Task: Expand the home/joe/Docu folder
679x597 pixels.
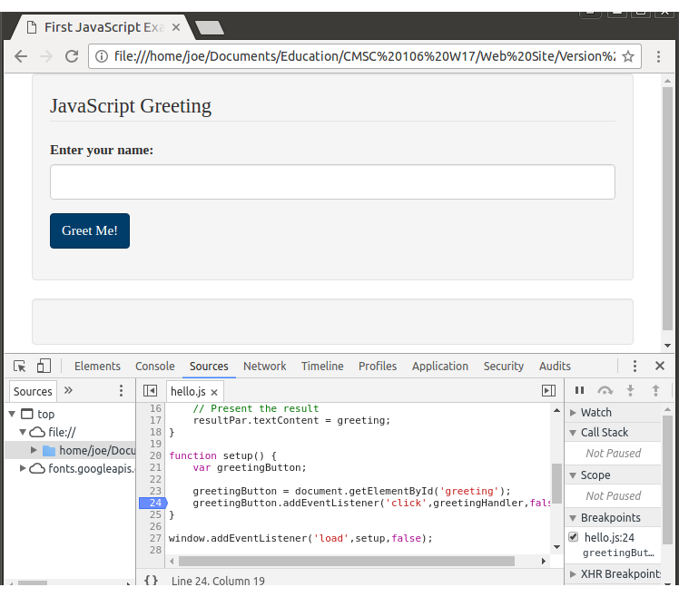Action: coord(34,450)
